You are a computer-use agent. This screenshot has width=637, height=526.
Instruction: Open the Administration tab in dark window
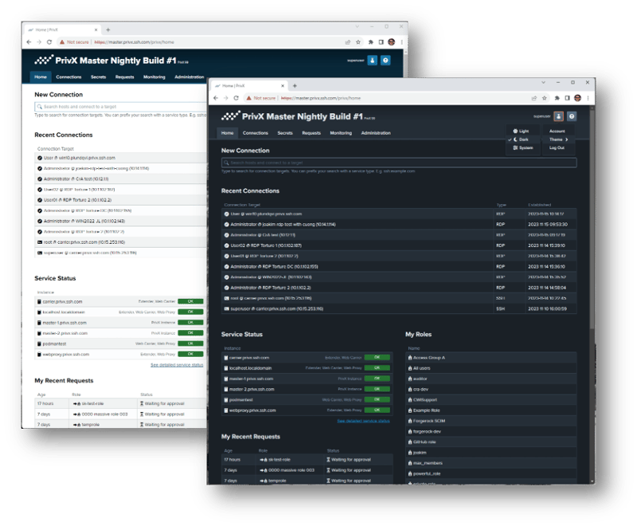376,133
